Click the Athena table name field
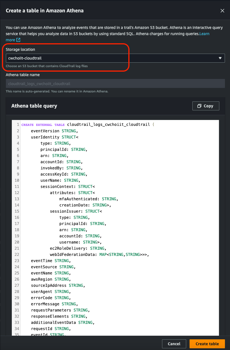 [x=115, y=84]
